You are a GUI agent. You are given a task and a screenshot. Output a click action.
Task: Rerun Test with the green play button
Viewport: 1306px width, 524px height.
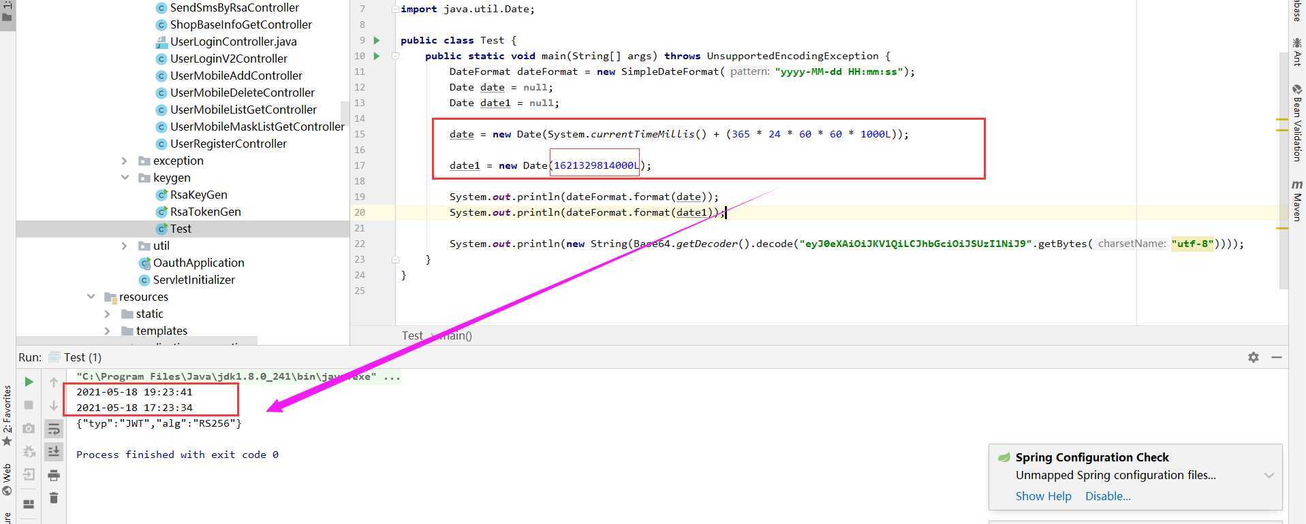click(x=29, y=382)
